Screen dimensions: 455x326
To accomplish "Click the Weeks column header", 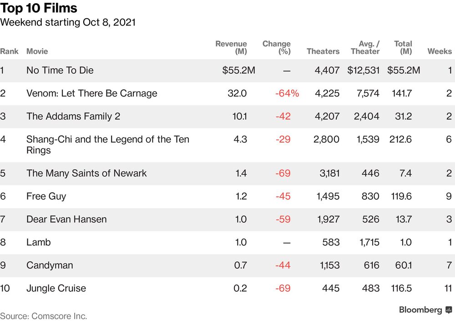I will point(440,51).
